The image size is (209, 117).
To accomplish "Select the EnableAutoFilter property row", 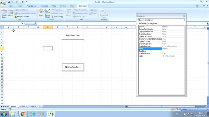I will (x=162, y=34).
